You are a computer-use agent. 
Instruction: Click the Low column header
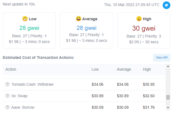tap(95, 69)
